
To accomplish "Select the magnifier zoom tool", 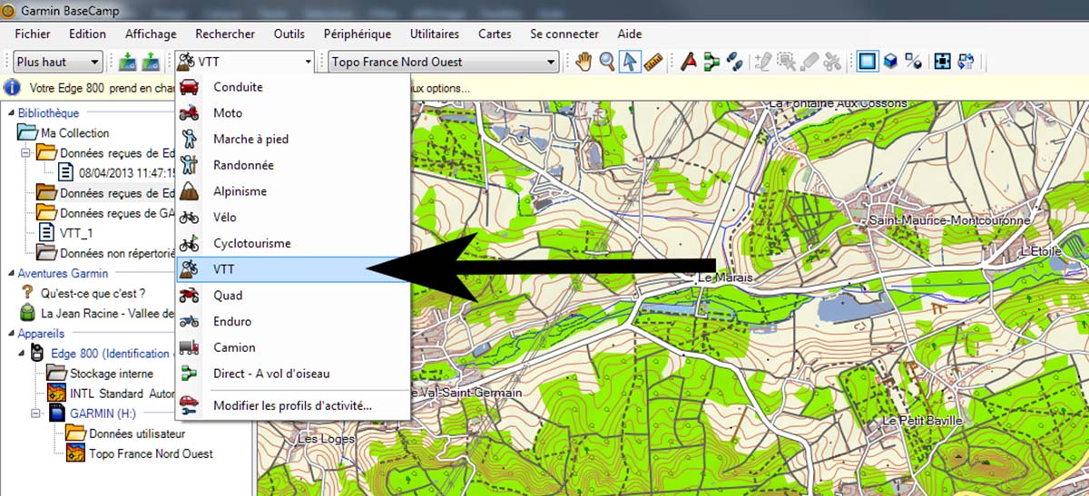I will pos(607,62).
